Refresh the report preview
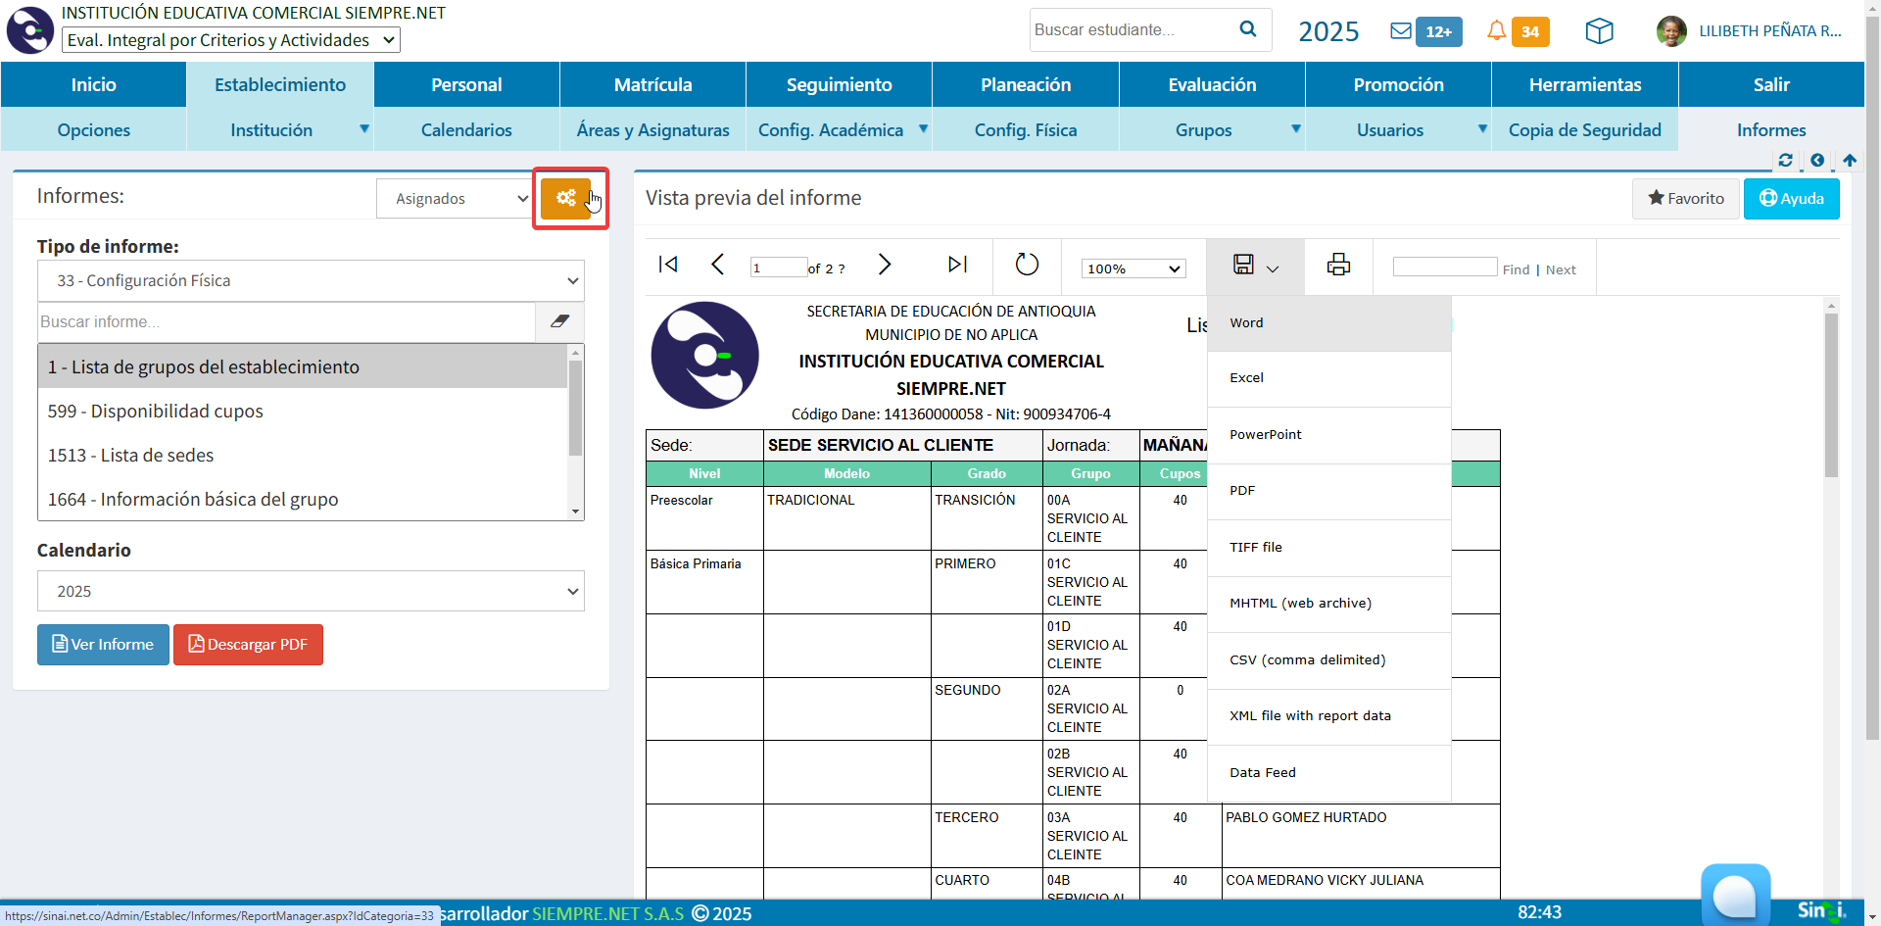 click(1026, 265)
